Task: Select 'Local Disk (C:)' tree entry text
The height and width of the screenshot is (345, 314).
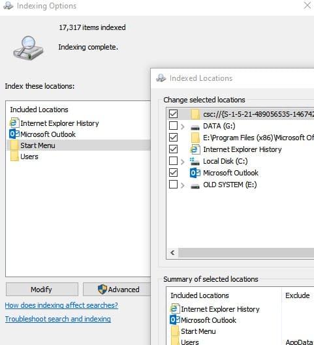Action: 225,161
